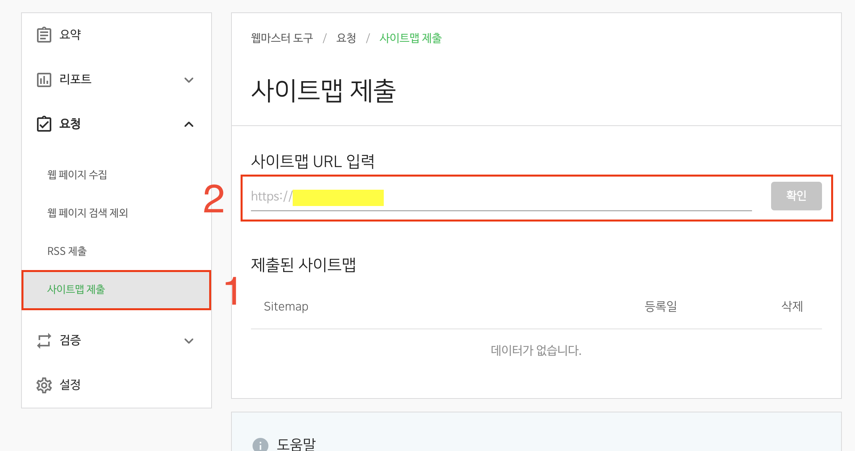Image resolution: width=855 pixels, height=451 pixels.
Task: Click the 등록일 column header
Action: [661, 306]
